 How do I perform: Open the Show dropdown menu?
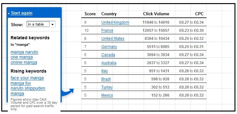41,24
